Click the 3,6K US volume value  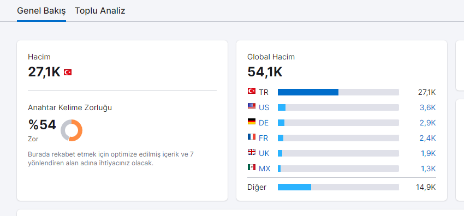428,107
